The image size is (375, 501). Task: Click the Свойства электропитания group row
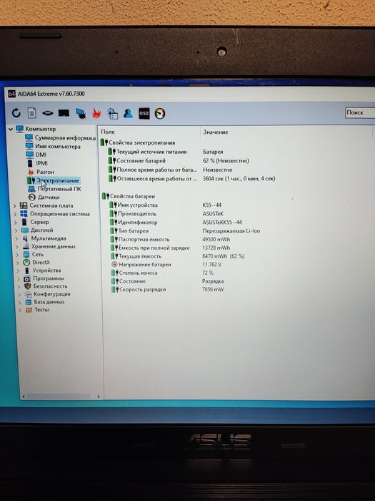138,142
